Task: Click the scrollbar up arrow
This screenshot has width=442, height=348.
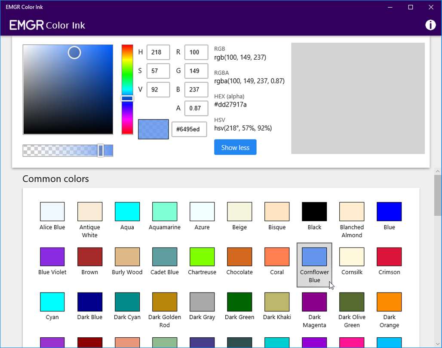Action: (438, 171)
